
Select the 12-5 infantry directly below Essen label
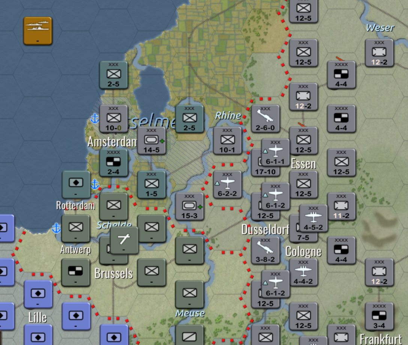303,185
